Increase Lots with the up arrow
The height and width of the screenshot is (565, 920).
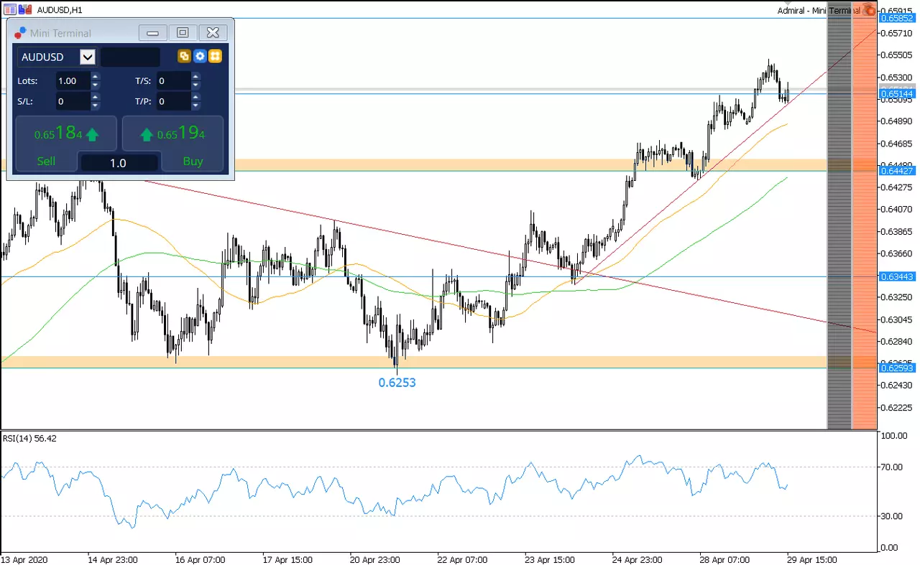pos(96,77)
